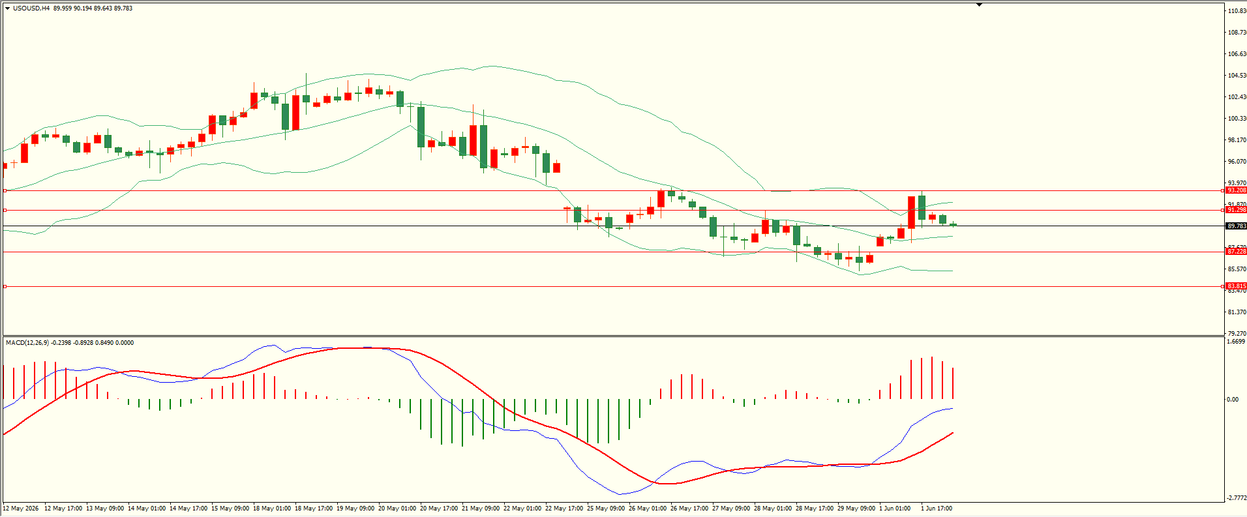1247x517 pixels.
Task: Click the 28 May 17:00 time label
Action: point(815,509)
